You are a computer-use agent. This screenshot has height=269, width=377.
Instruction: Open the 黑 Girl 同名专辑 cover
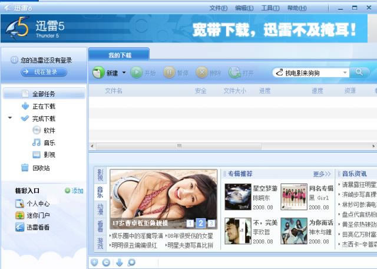[294, 197]
